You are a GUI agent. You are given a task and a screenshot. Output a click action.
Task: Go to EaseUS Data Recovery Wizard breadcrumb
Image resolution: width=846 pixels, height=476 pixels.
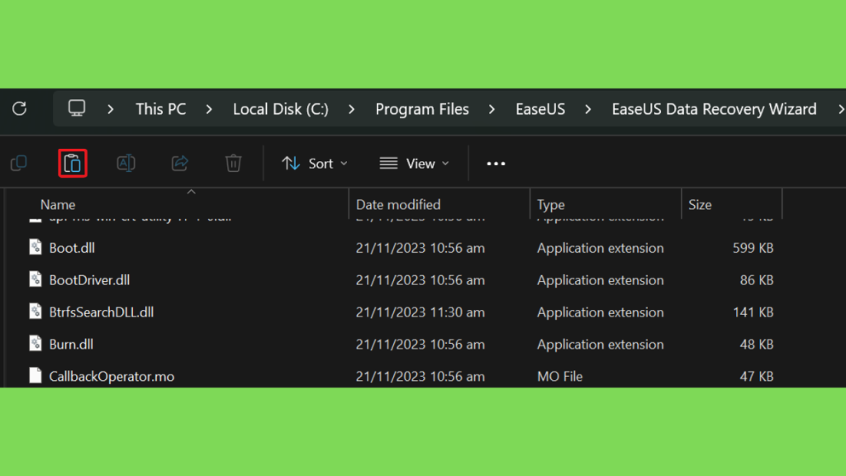tap(714, 110)
